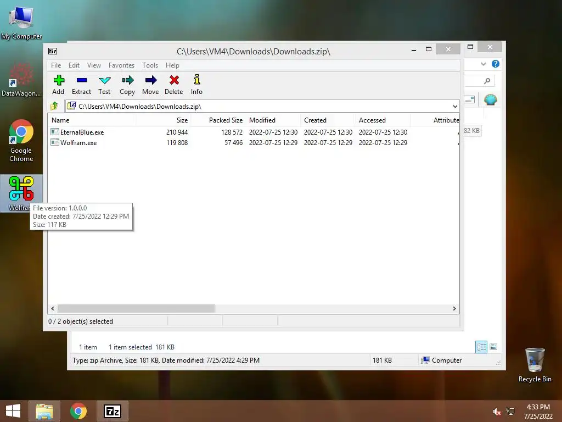Click the network tray icon
The image size is (562, 422).
click(510, 412)
